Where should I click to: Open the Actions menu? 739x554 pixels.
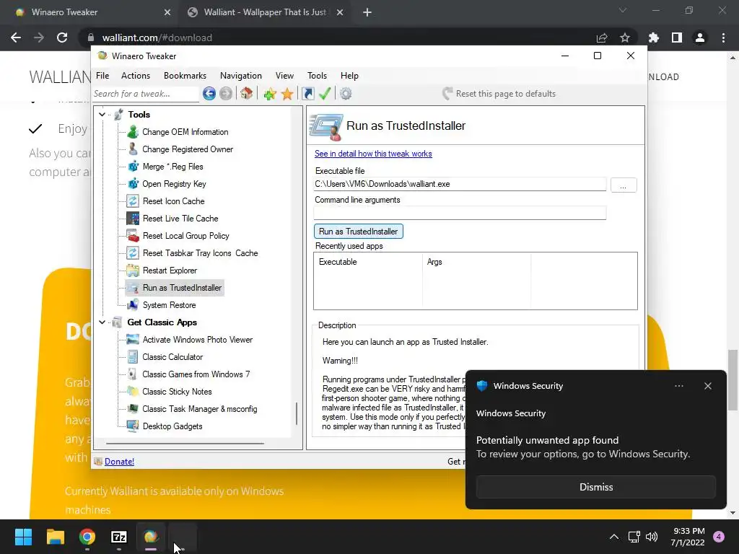(x=136, y=75)
